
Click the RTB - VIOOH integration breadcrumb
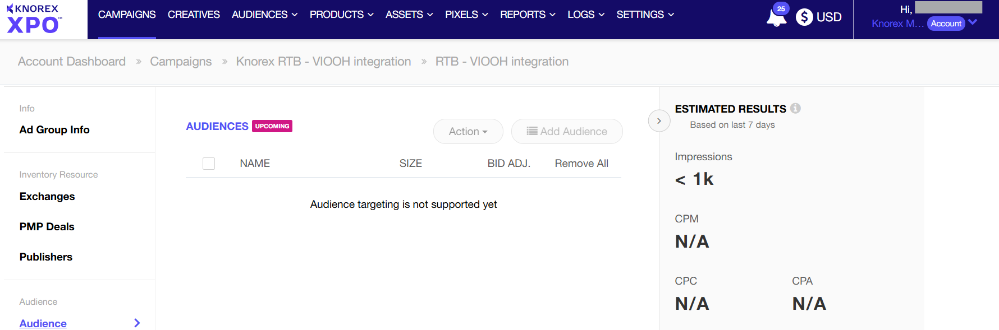click(502, 62)
